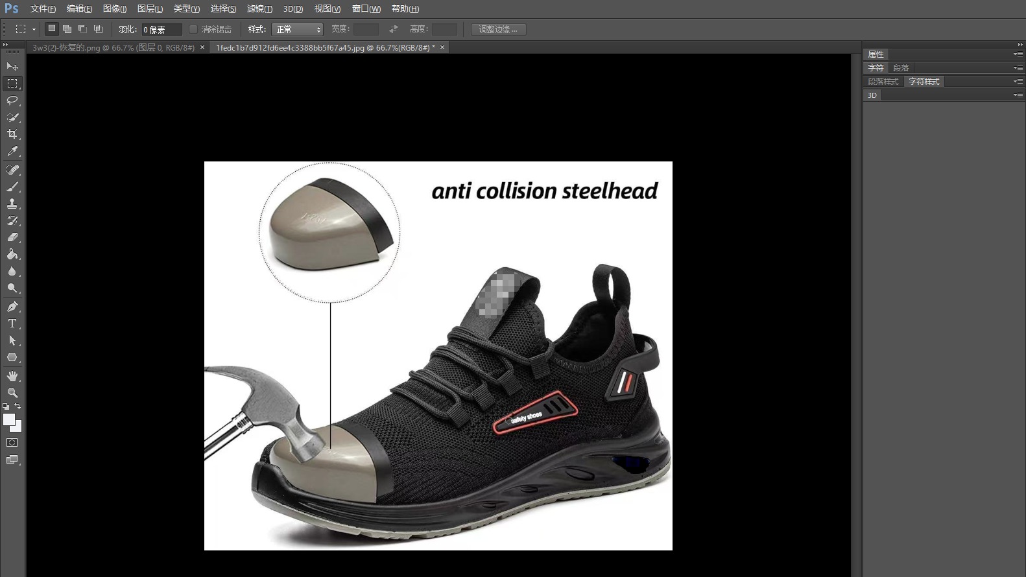
Task: Select the Spot Healing Brush tool
Action: point(12,170)
